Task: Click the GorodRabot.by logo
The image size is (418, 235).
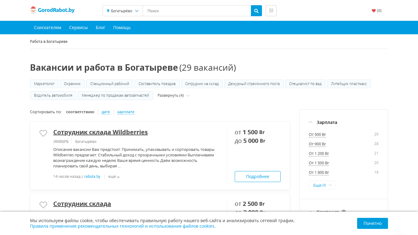Action: pyautogui.click(x=52, y=10)
